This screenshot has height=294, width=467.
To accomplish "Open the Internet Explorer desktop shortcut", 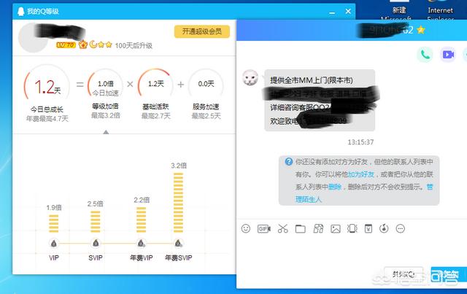I will coord(440,10).
